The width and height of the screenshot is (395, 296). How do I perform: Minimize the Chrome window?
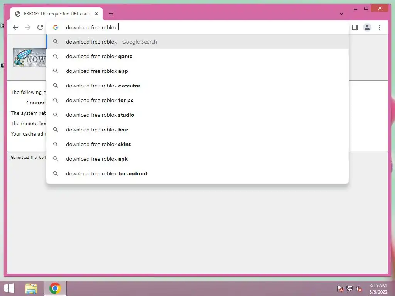355,8
